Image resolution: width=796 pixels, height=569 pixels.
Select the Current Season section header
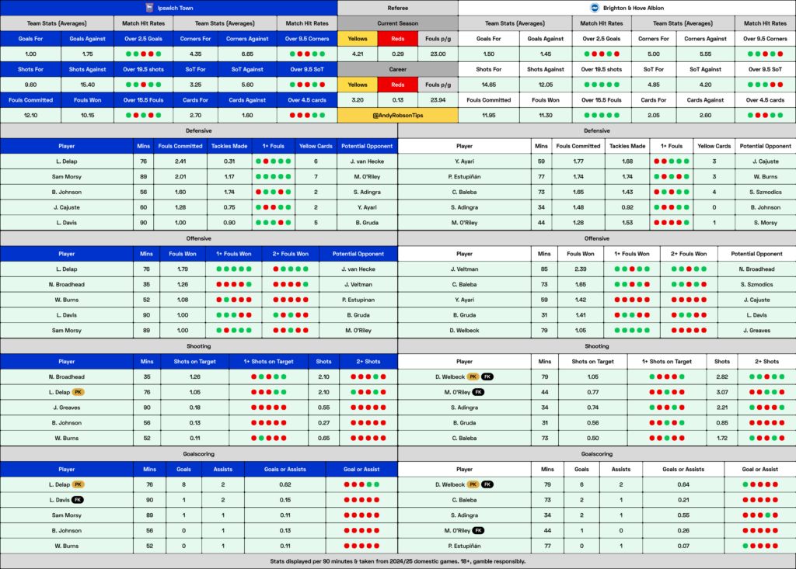pyautogui.click(x=397, y=23)
